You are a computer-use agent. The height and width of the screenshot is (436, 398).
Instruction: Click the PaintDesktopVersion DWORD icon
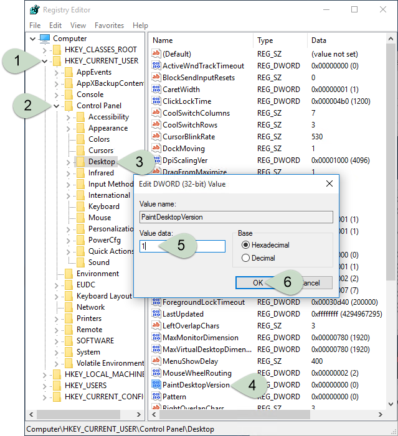coord(156,385)
